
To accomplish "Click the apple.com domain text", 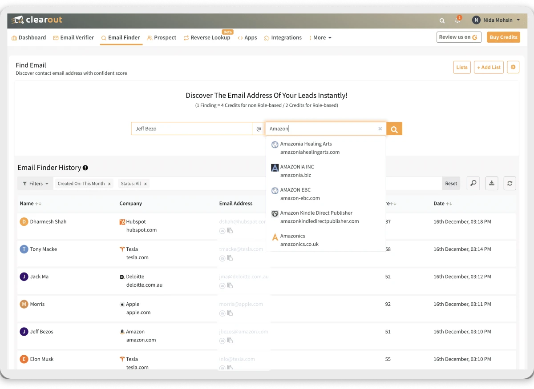I will point(138,313).
